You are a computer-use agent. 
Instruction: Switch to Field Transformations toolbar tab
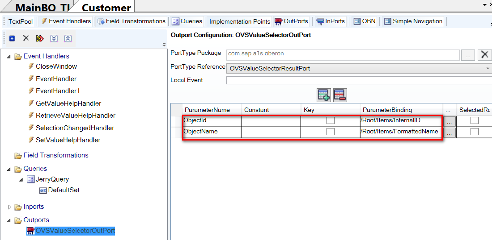(131, 21)
